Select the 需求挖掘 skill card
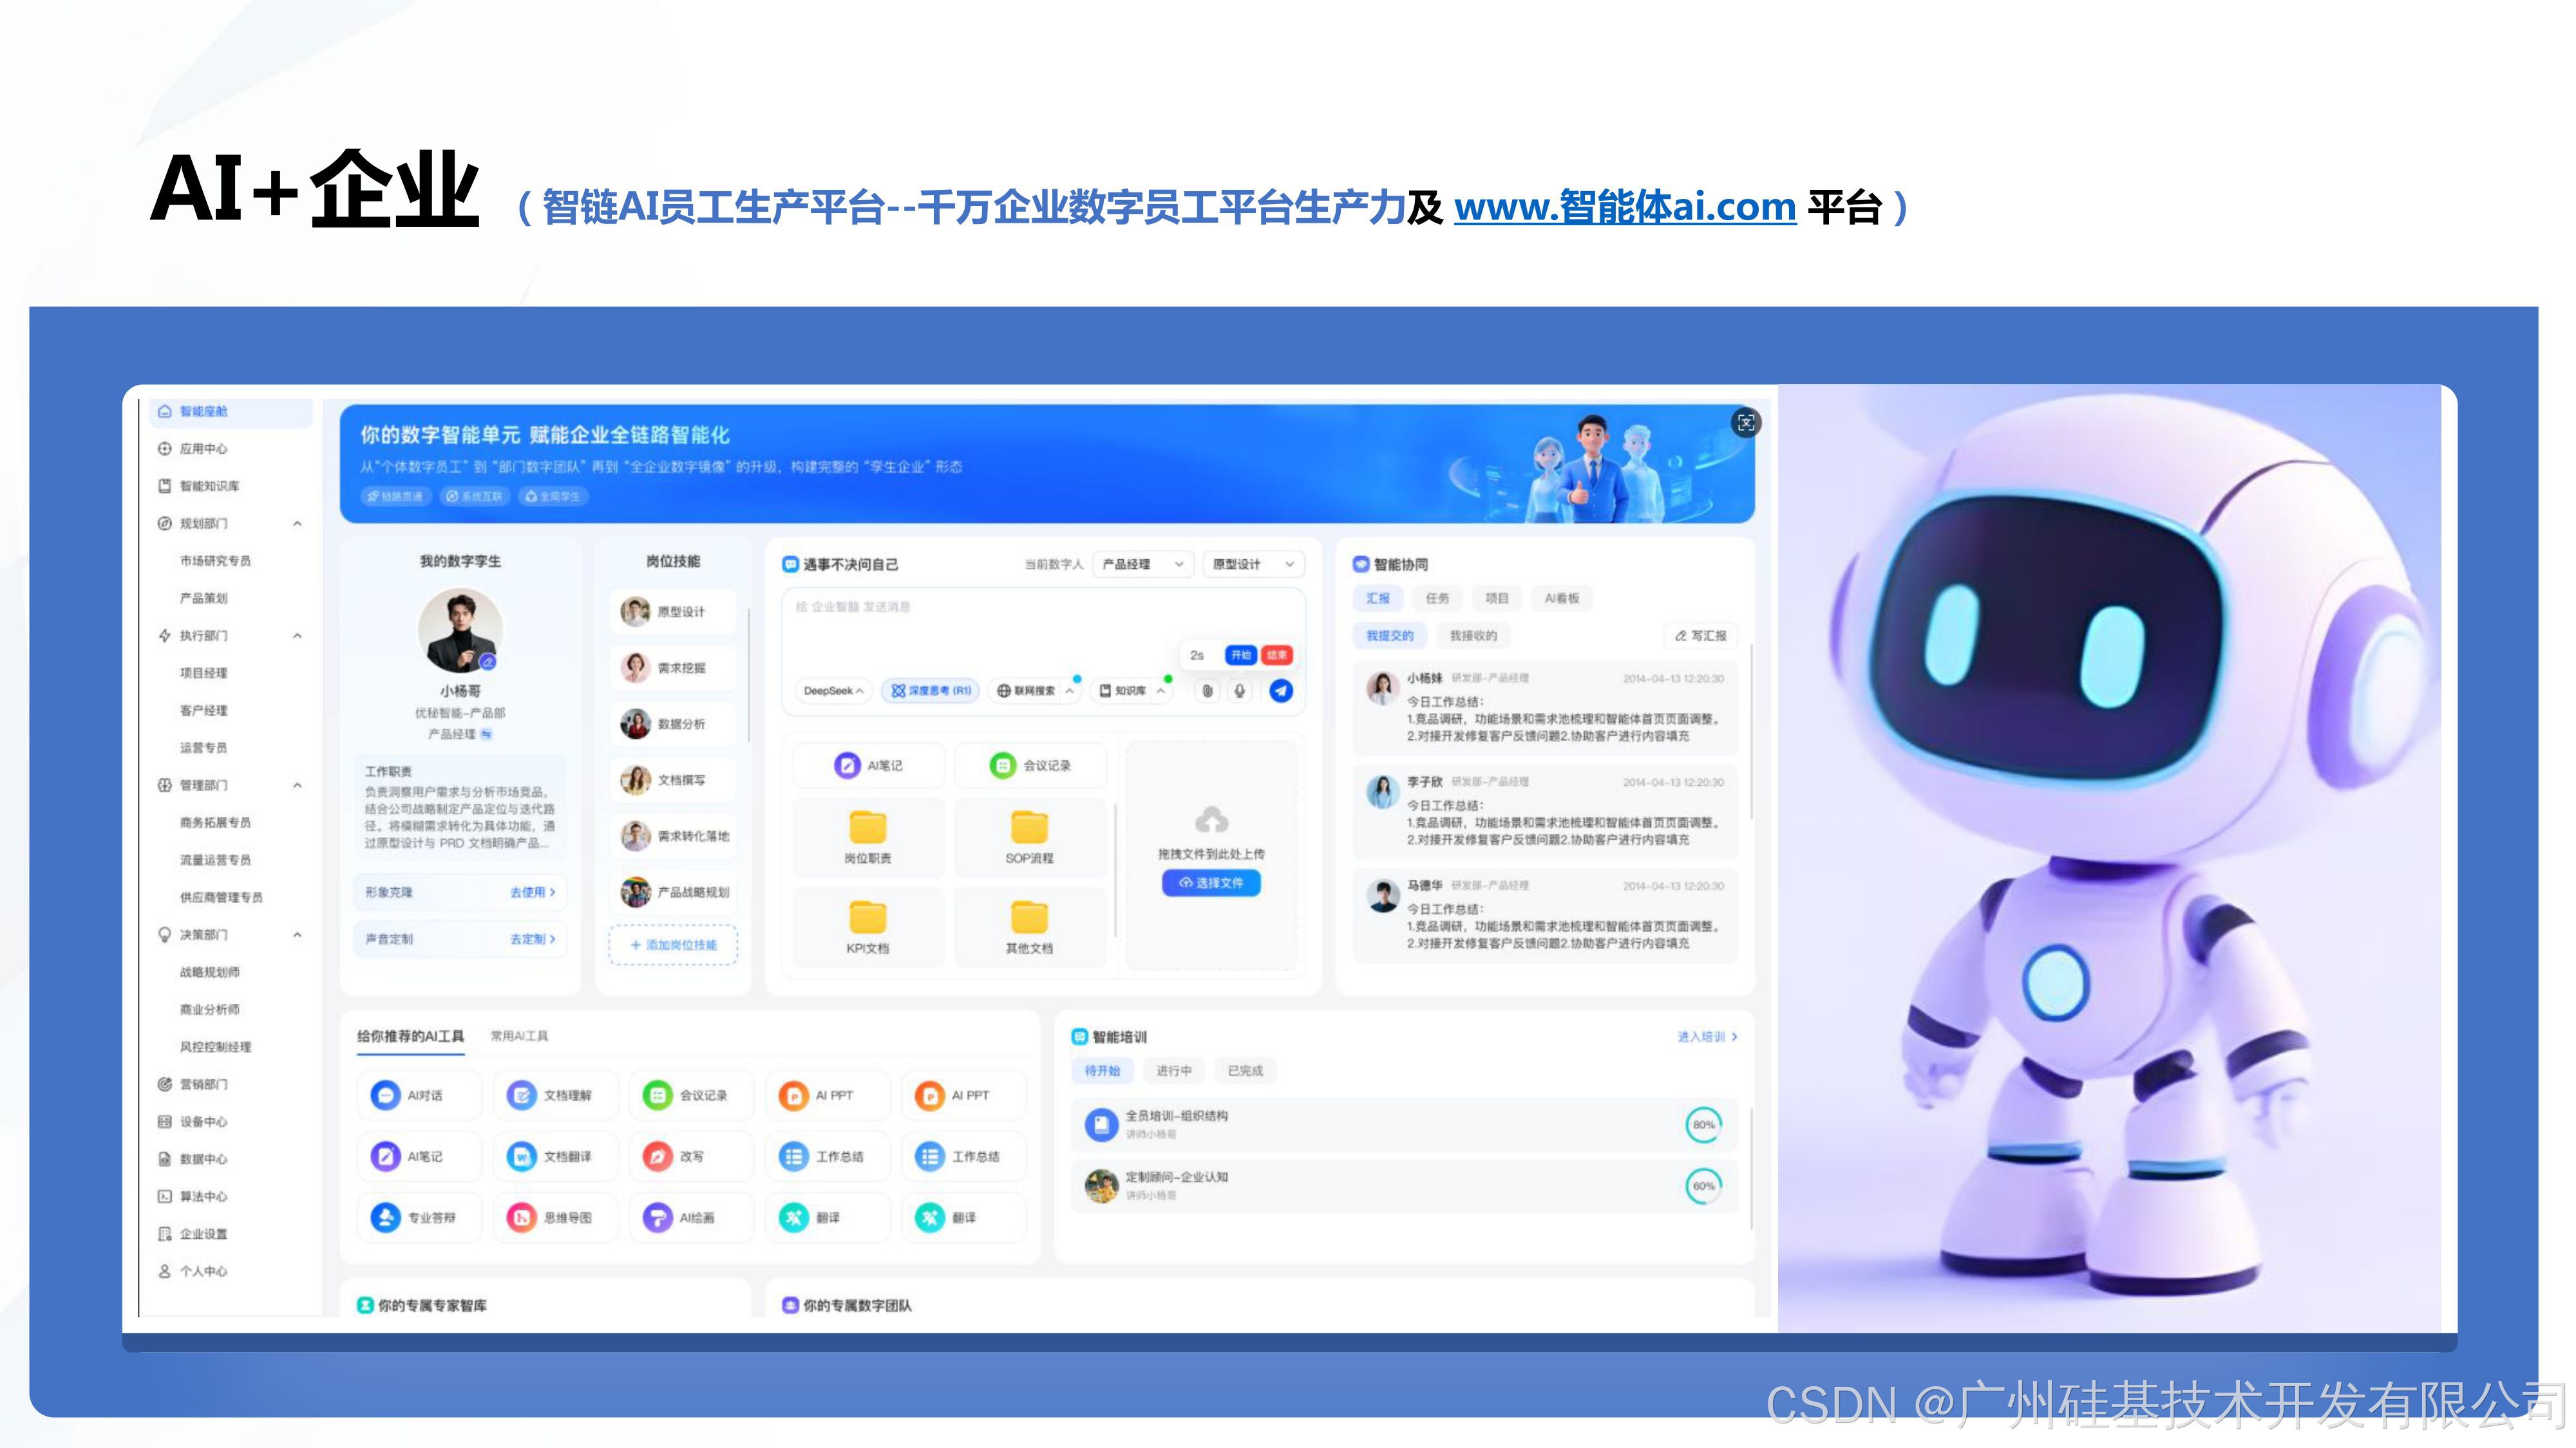The image size is (2576, 1448). pos(673,667)
